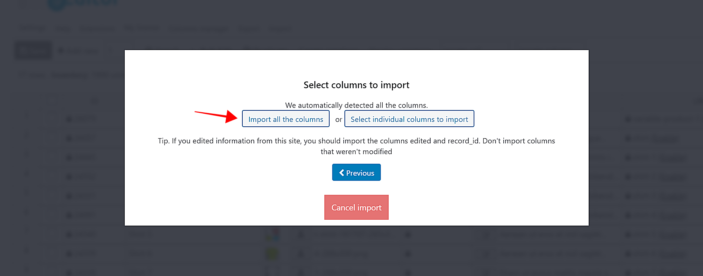The height and width of the screenshot is (276, 703).
Task: Click the lock icon in bottom-left table row
Action: 69,272
